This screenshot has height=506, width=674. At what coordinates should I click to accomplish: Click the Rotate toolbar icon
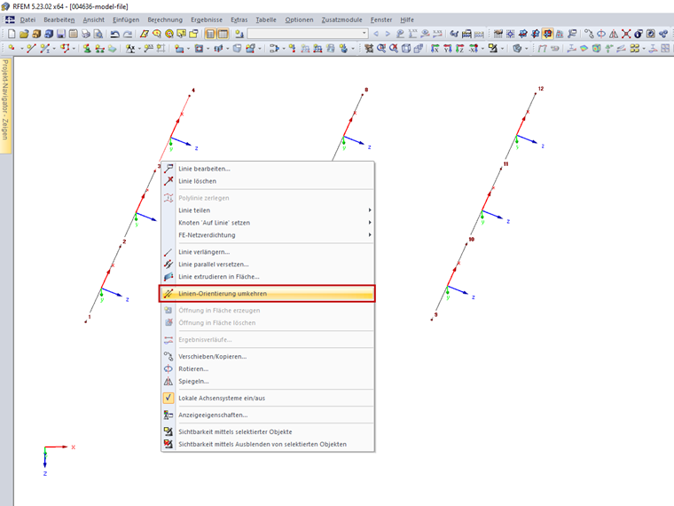click(x=601, y=34)
